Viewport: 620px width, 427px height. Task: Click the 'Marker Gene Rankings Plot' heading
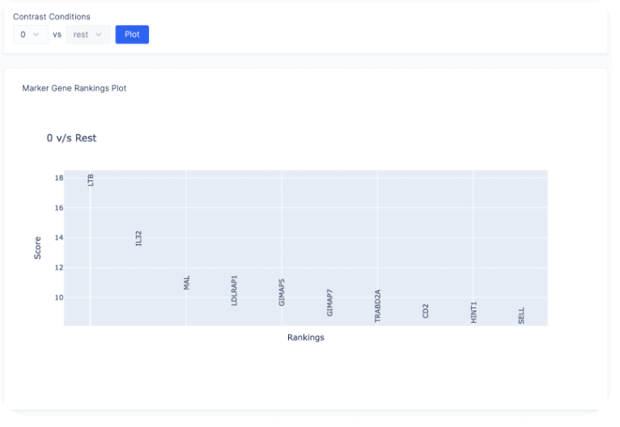click(x=74, y=88)
